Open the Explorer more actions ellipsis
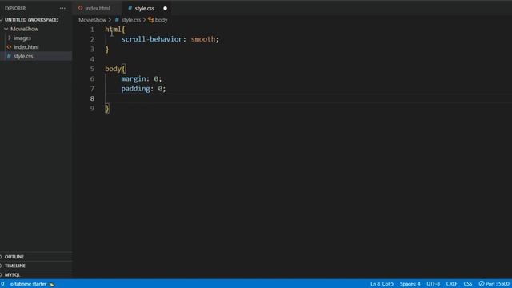 coord(62,8)
